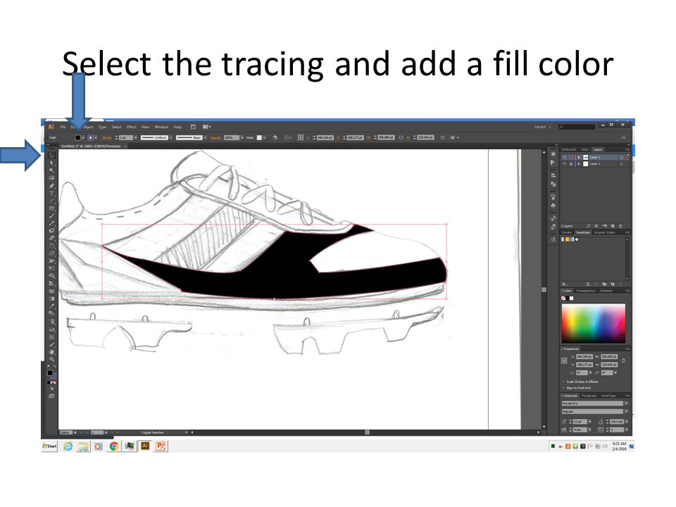Screen dimensions: 676x507
Task: Click Layer 1 target circle
Action: coord(621,164)
